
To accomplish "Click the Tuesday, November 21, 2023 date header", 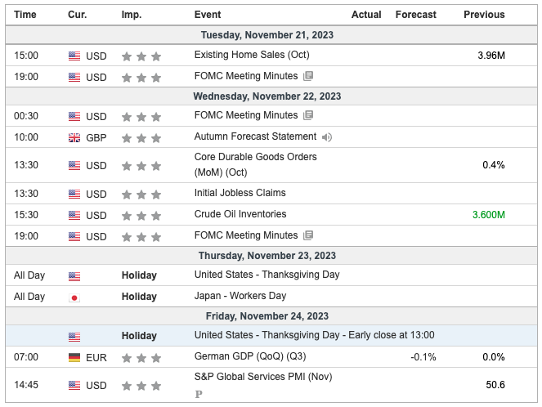I will point(267,35).
